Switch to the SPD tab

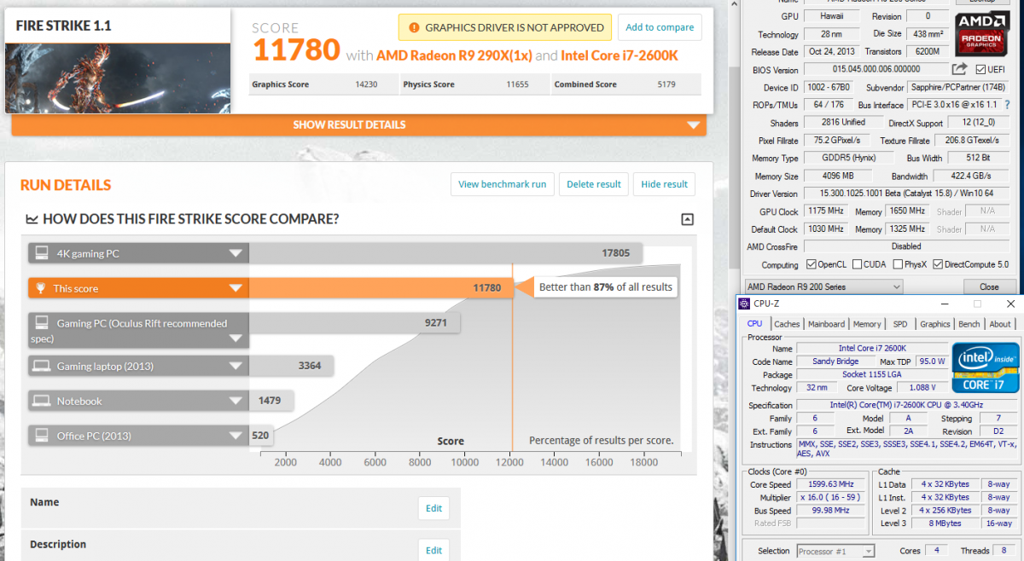[x=900, y=324]
